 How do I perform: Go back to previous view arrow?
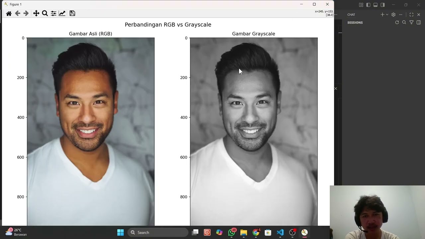18,13
